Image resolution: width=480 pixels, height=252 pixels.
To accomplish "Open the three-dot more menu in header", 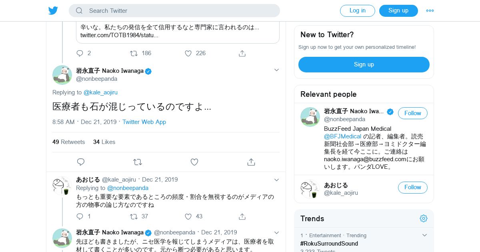I will point(430,11).
